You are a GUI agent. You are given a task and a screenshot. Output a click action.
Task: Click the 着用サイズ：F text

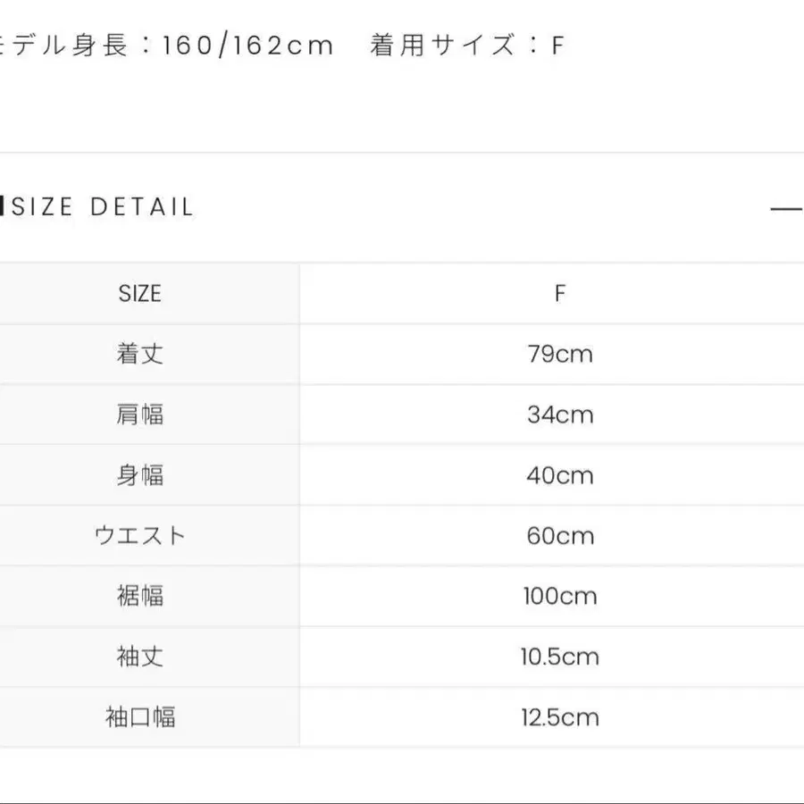467,46
